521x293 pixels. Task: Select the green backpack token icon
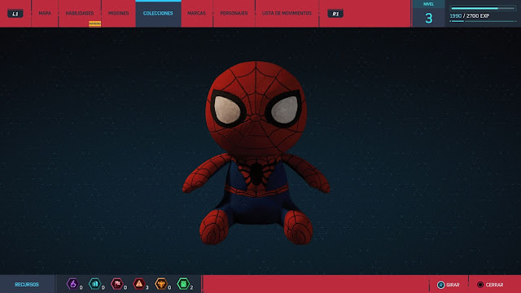coord(183,284)
